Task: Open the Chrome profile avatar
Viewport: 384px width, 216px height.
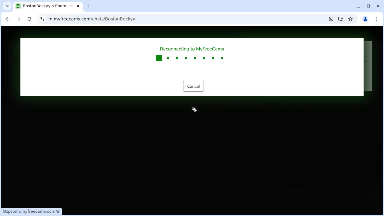Action: coord(365,19)
